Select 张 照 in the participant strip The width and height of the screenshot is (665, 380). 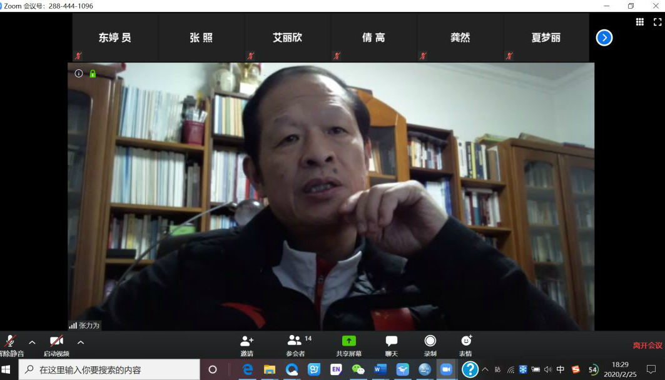(x=201, y=37)
